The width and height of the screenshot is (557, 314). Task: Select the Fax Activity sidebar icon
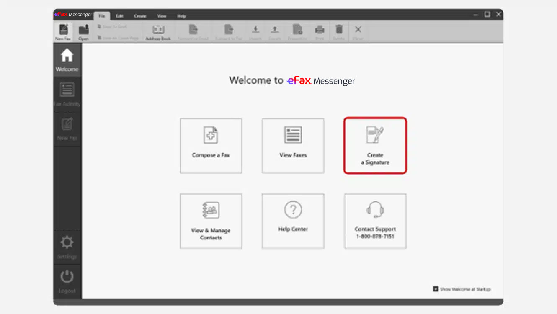[67, 93]
